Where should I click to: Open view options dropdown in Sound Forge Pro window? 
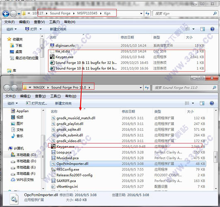coord(193,103)
